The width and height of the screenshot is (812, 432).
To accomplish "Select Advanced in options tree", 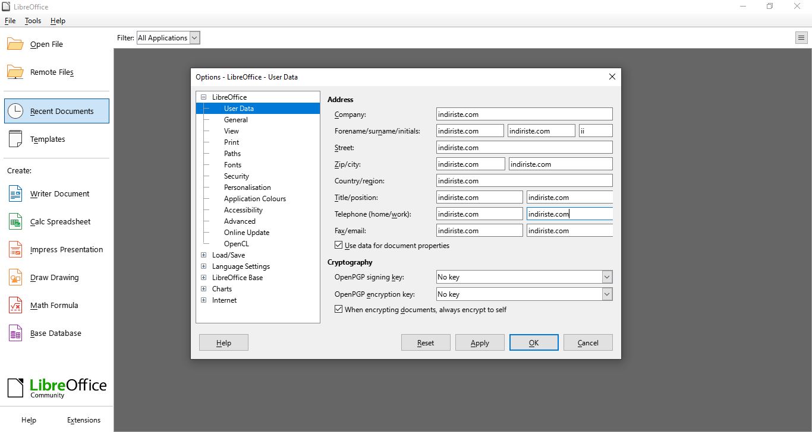I will (x=240, y=221).
